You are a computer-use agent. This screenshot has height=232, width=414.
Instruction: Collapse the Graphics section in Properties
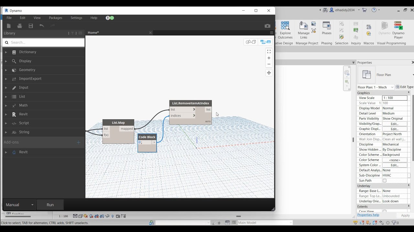click(409, 92)
